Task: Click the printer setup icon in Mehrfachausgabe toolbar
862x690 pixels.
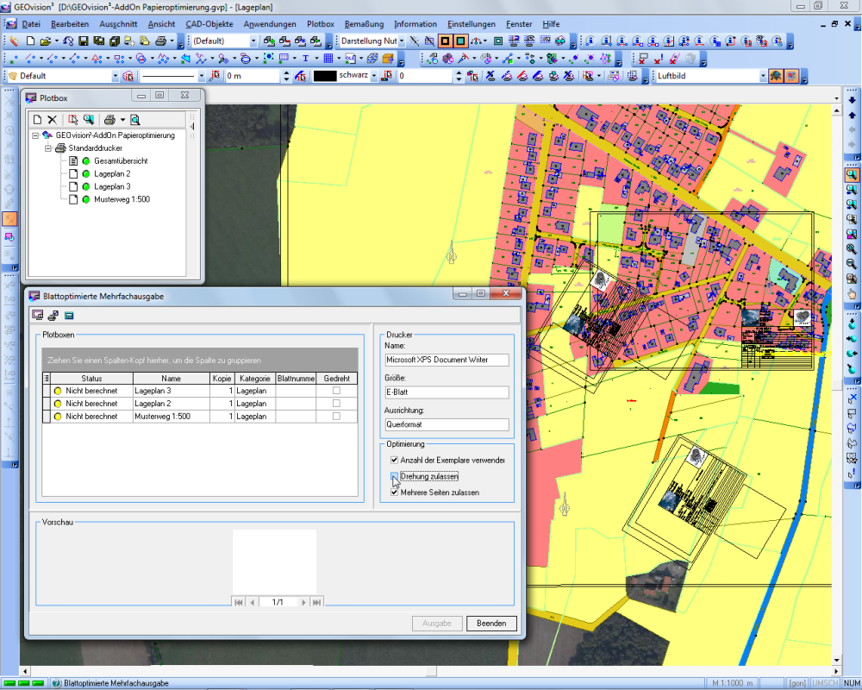Action: pyautogui.click(x=53, y=316)
